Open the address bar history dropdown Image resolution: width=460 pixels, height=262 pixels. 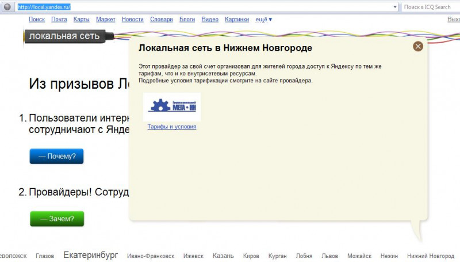395,7
